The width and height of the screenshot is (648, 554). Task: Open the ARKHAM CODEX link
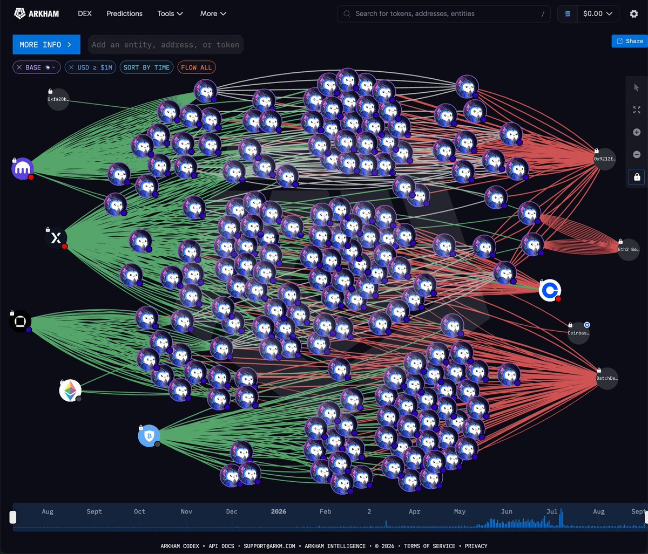click(181, 546)
